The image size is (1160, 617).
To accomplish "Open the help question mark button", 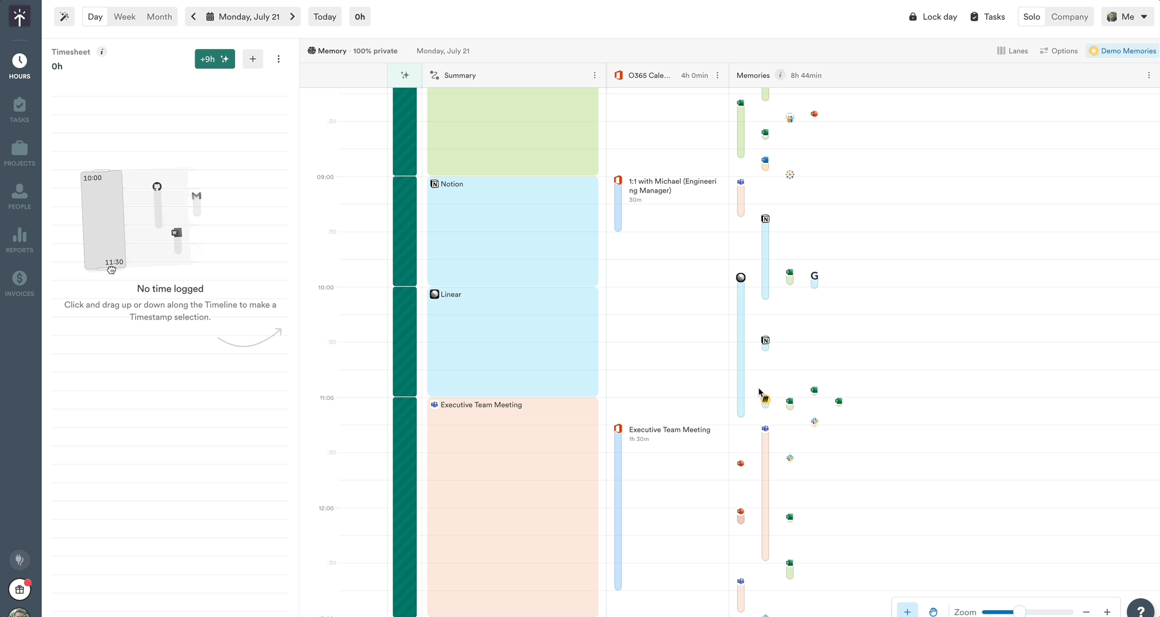I will (1140, 608).
